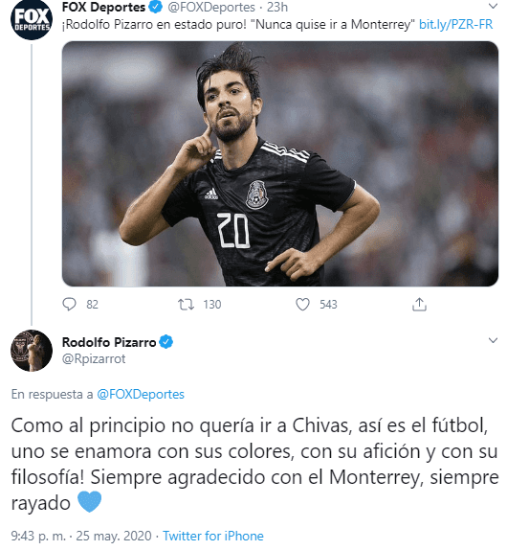Screen dimensions: 507x550
Task: Click FOX Deportes verified badge
Action: point(156,7)
